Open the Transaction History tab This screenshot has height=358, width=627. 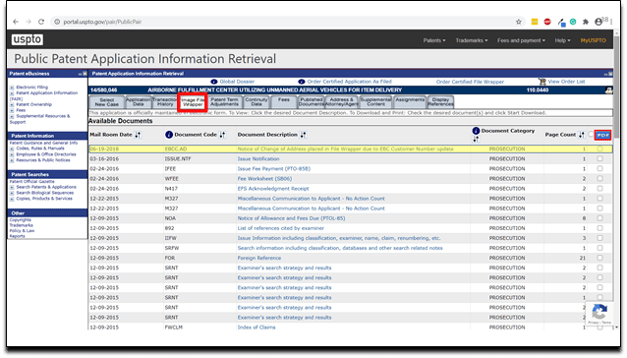pyautogui.click(x=165, y=102)
